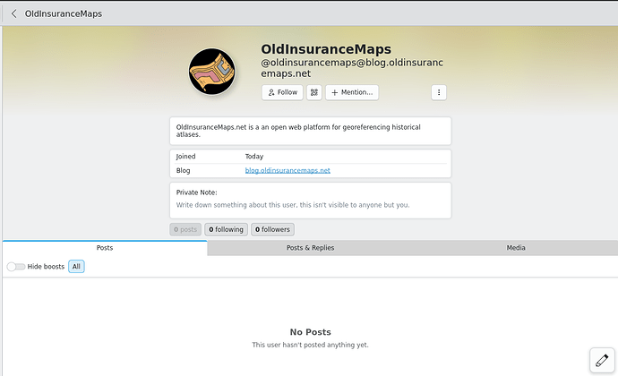Open the Media tab
Screen dimensions: 618x376
(516, 248)
